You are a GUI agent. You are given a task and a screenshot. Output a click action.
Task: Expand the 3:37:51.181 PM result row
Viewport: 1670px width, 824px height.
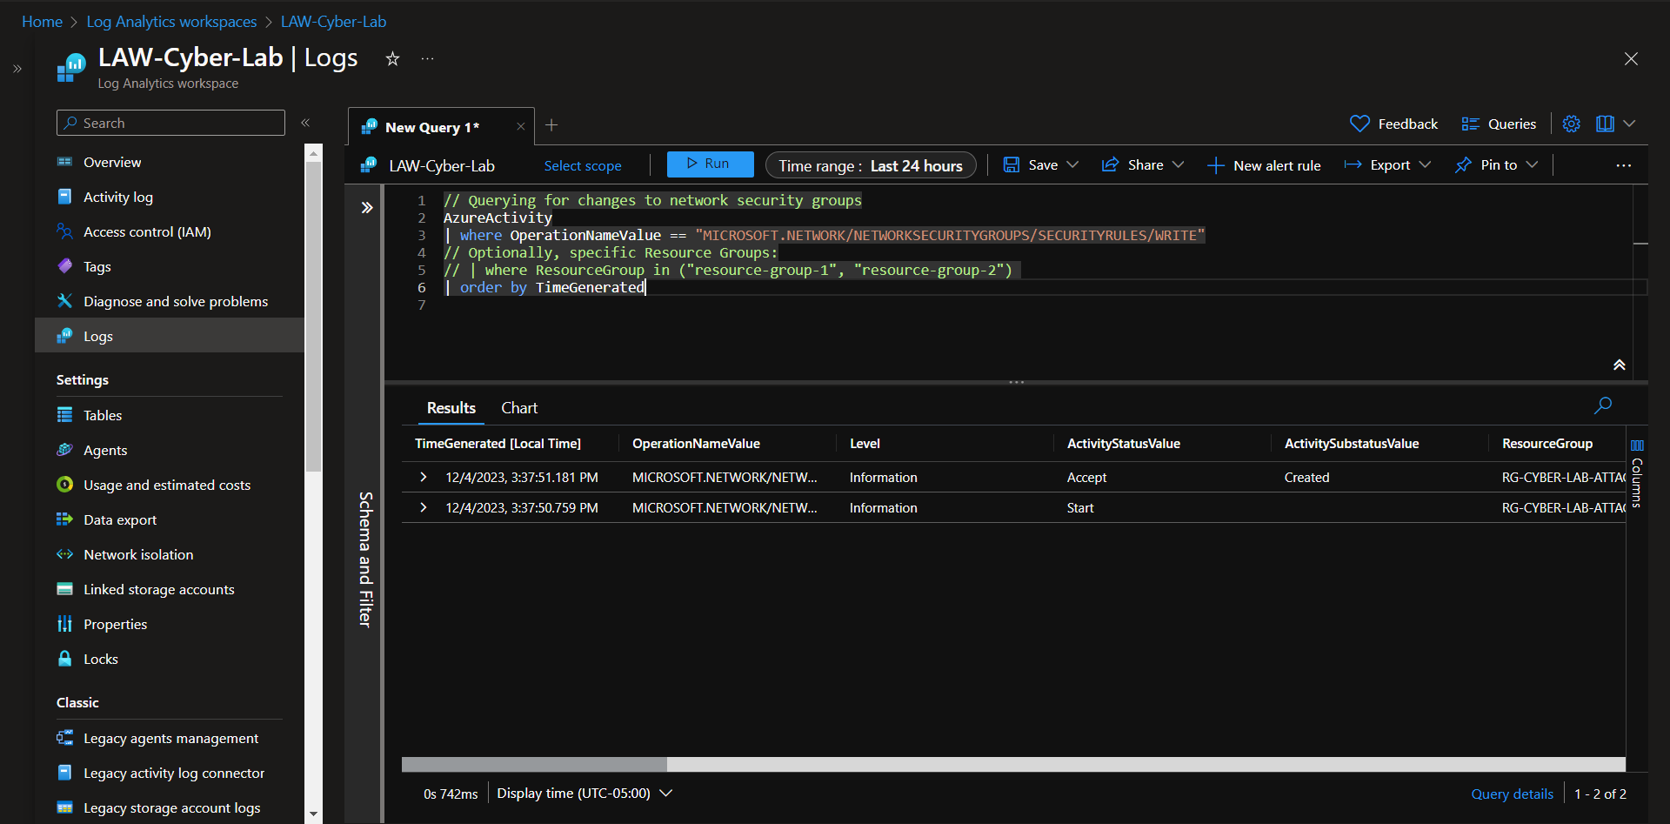(424, 477)
